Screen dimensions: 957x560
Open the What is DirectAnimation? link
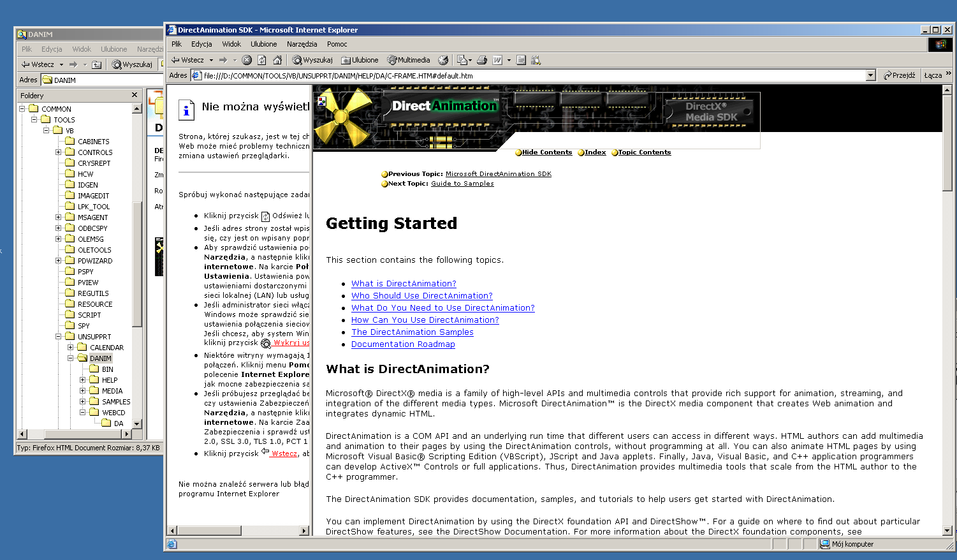(404, 284)
